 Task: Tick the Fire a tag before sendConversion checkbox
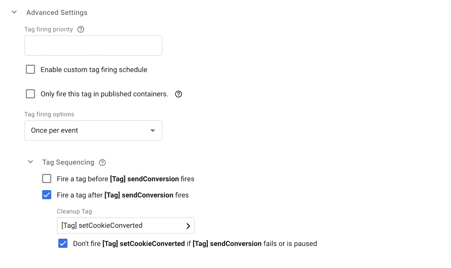(x=47, y=179)
